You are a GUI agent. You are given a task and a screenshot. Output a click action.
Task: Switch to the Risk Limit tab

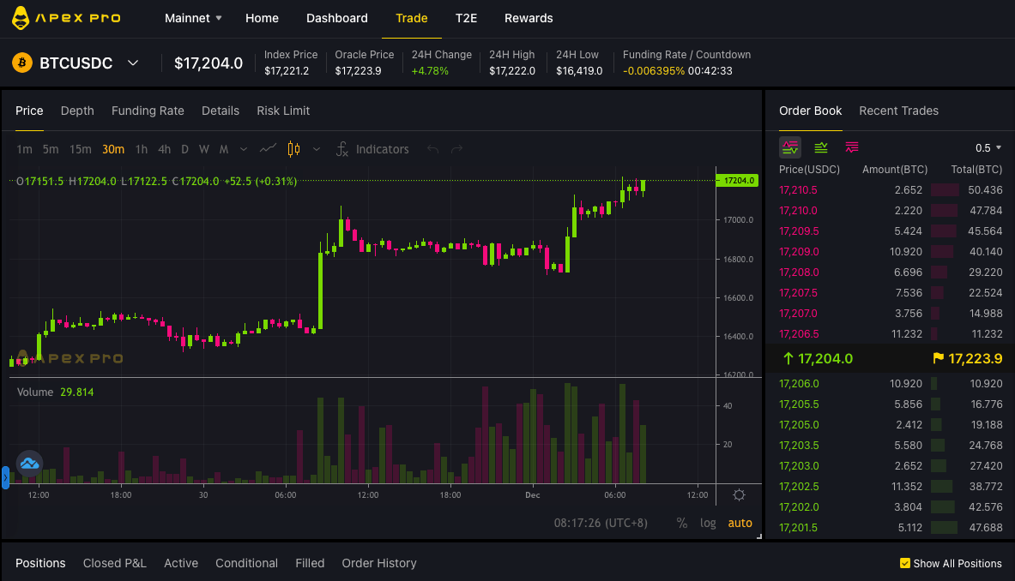(283, 111)
